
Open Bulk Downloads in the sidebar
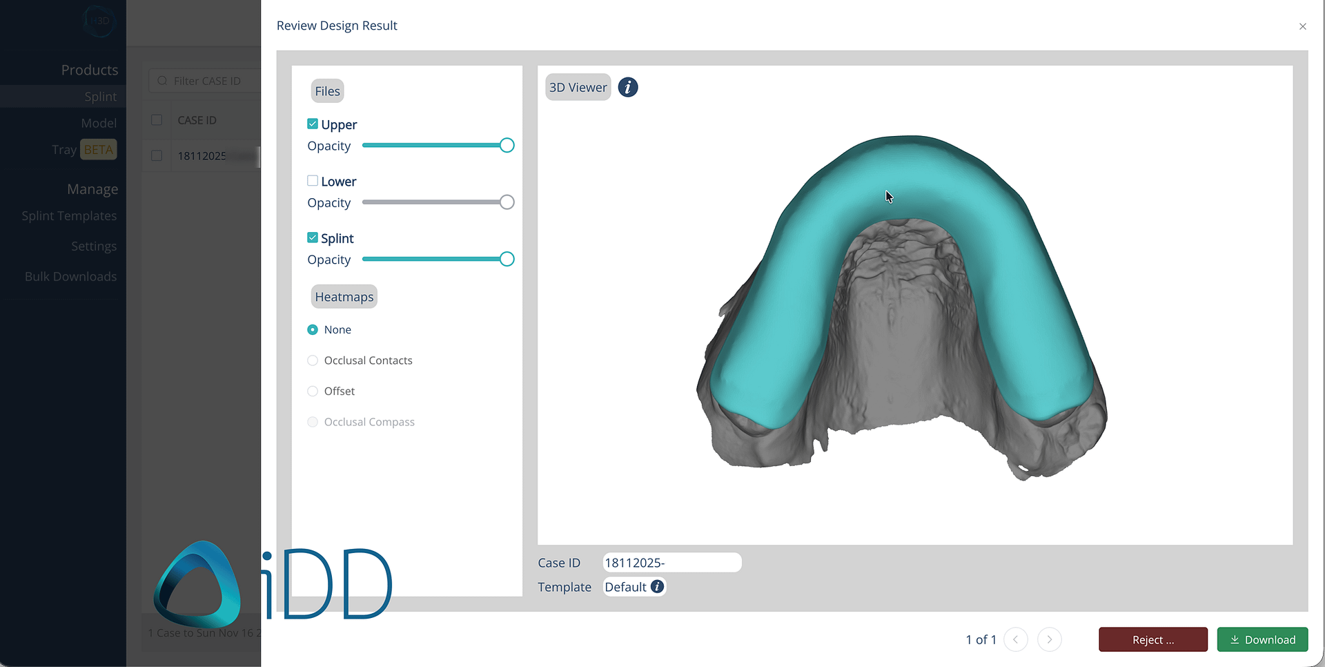coord(70,277)
